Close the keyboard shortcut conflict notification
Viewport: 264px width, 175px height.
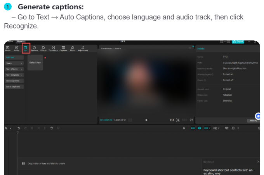(x=258, y=161)
